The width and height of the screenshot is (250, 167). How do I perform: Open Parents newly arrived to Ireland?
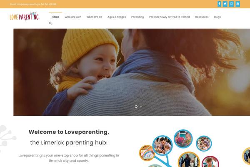click(x=170, y=17)
